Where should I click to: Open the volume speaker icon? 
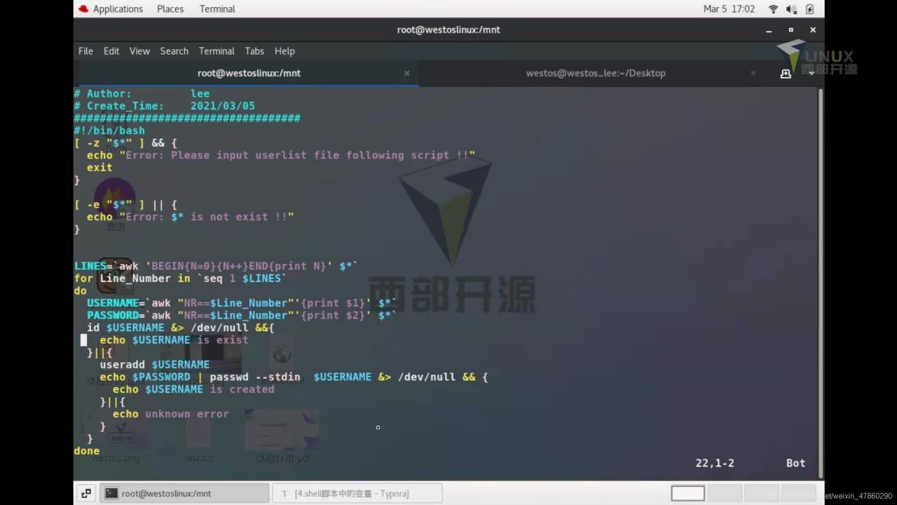(791, 9)
